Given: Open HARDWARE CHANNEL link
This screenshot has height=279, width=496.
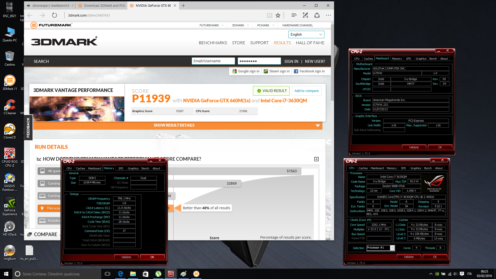Looking at the screenshot, I should (298, 25).
